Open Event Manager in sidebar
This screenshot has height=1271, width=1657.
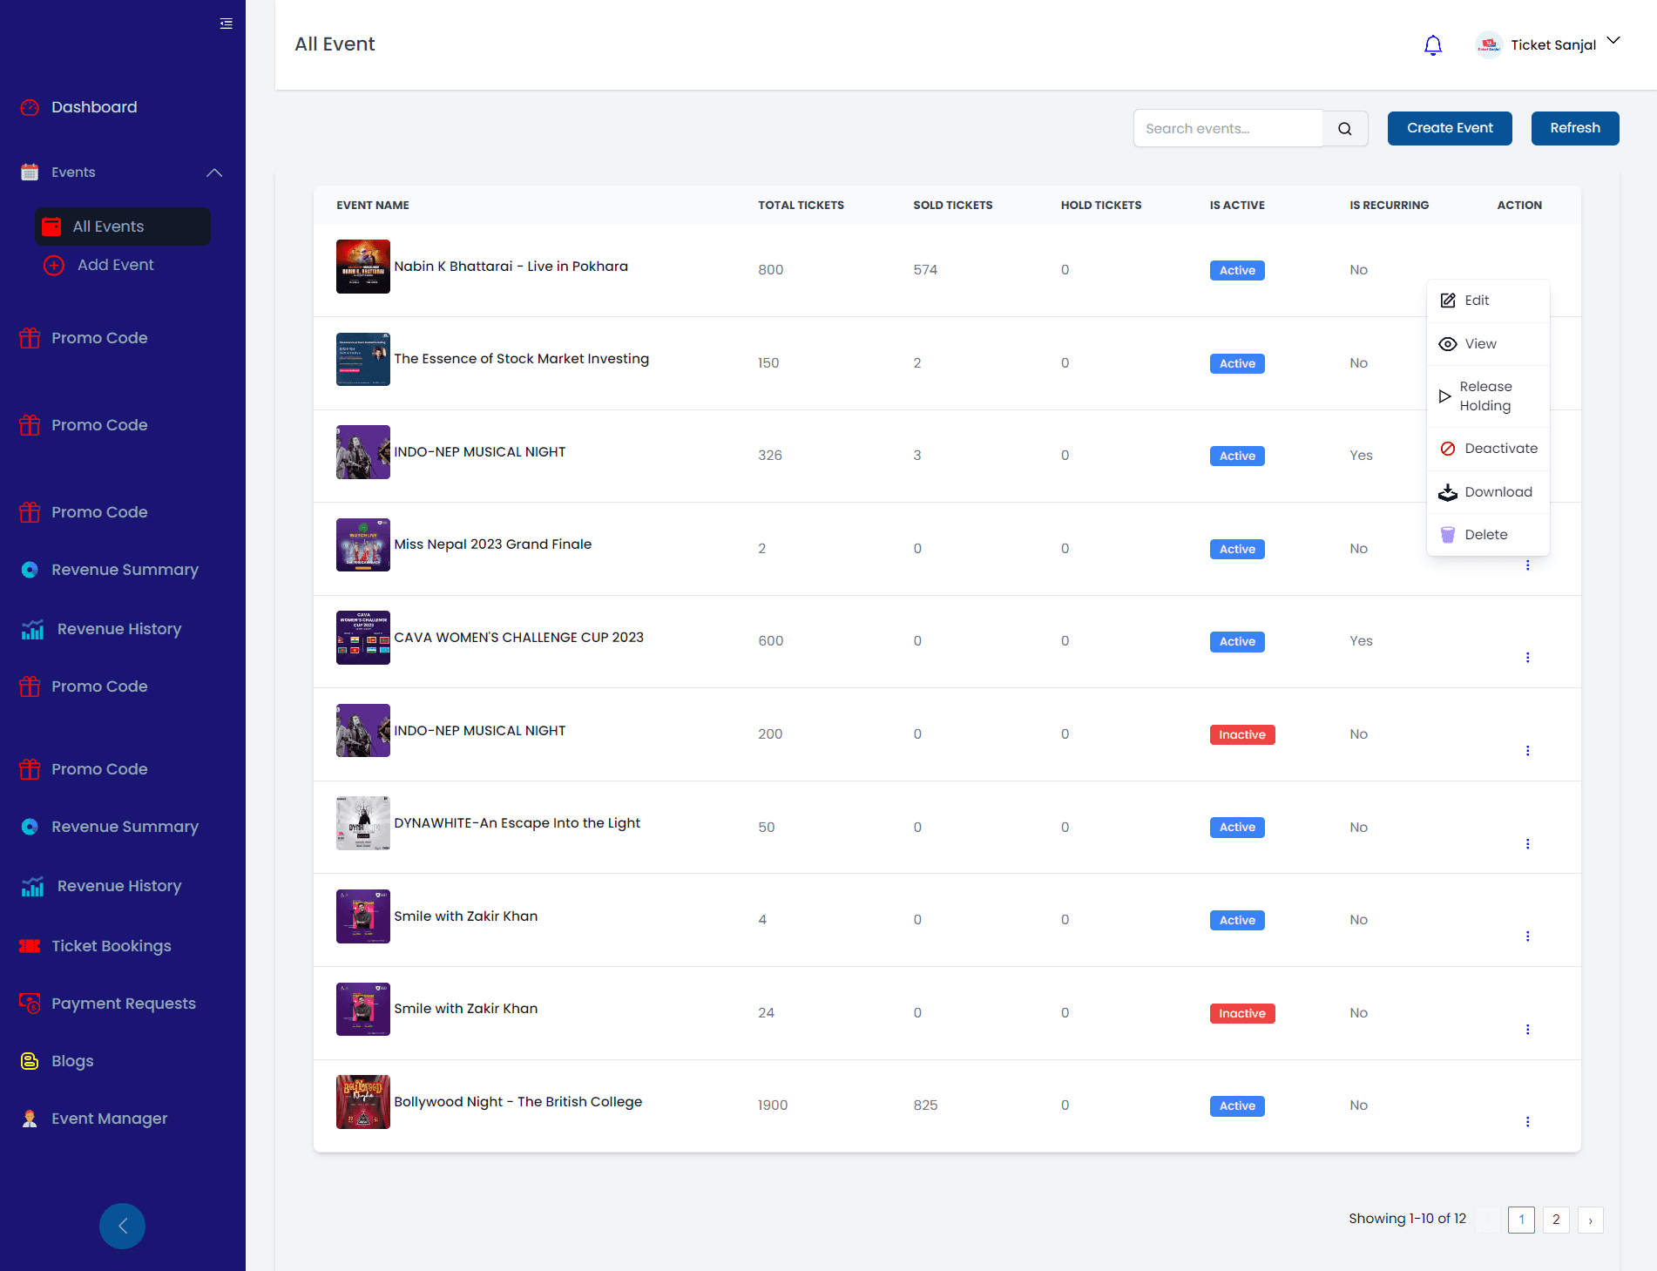(x=109, y=1119)
